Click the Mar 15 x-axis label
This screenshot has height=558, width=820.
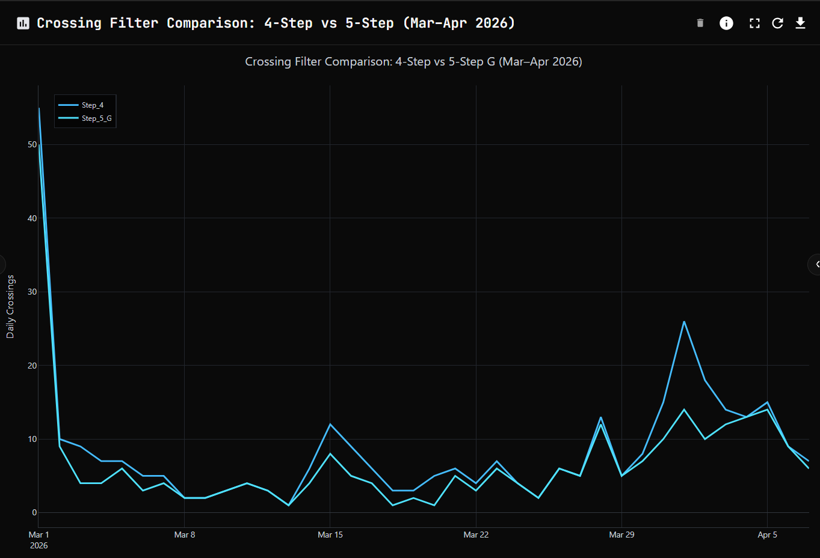(x=330, y=535)
